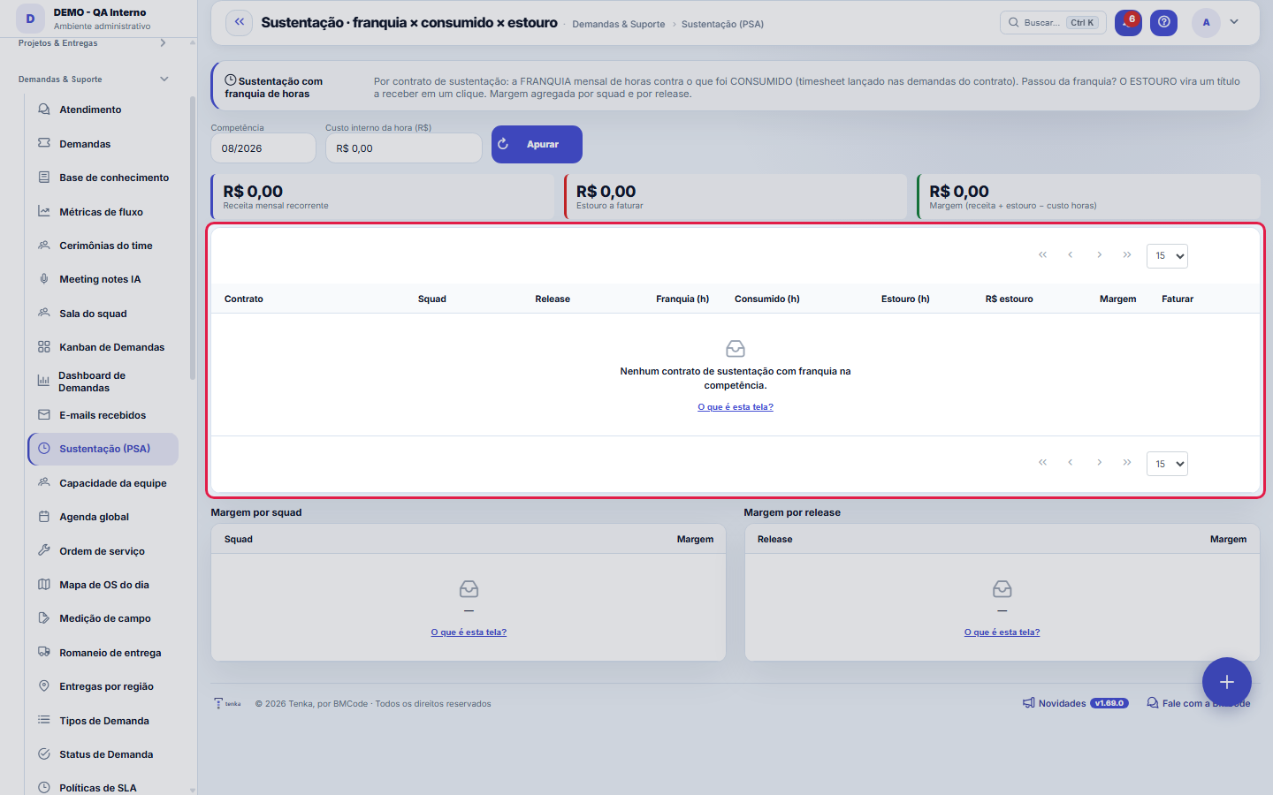
Task: Click the Kanban de Demandas grid icon
Action: tap(43, 347)
